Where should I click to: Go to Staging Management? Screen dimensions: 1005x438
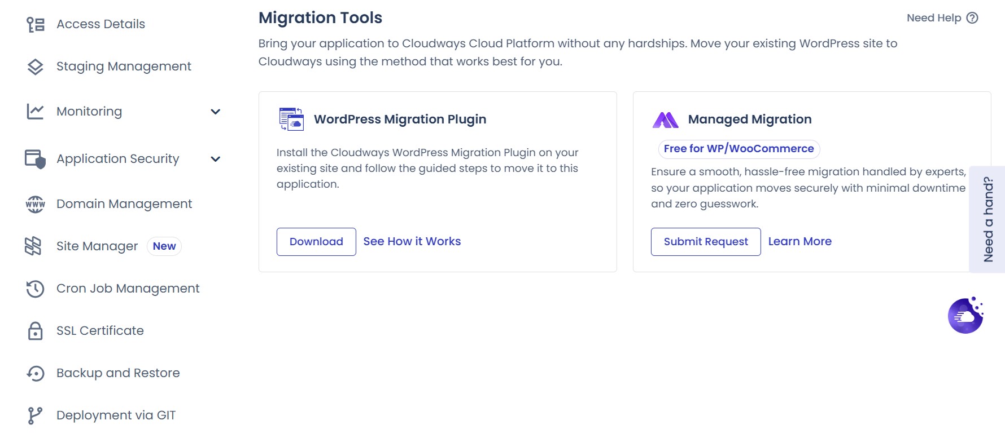point(124,67)
